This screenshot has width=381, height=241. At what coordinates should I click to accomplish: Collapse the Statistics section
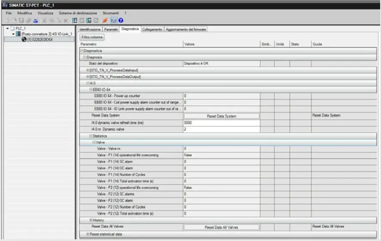[x=90, y=136]
